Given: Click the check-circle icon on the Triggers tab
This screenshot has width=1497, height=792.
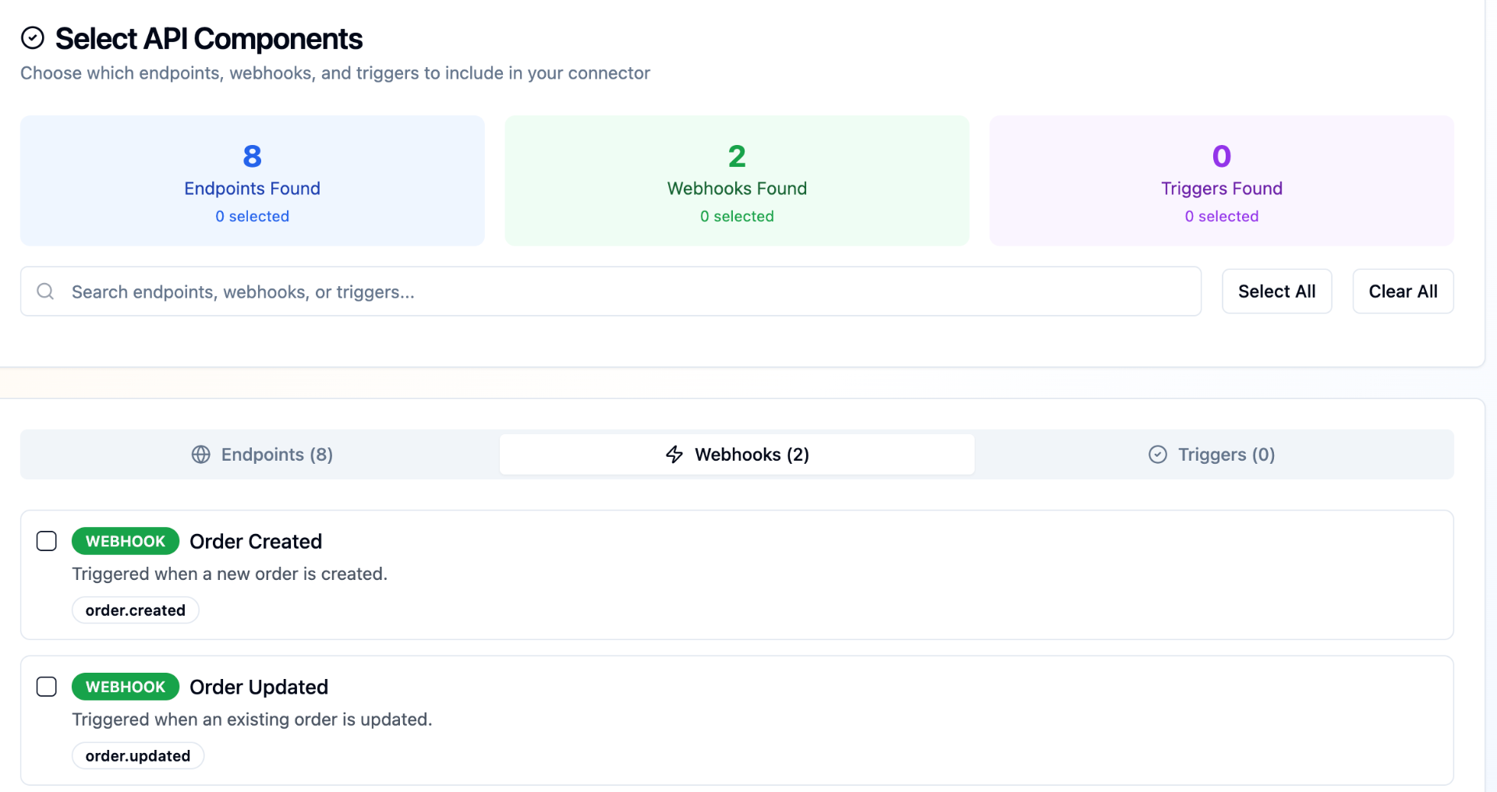Looking at the screenshot, I should [1157, 454].
